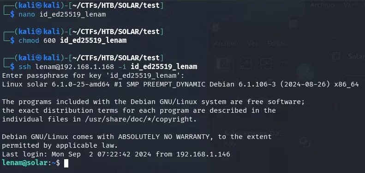Click the lenam@192.168.1.168 ssh target text
The image size is (365, 173).
(74, 67)
